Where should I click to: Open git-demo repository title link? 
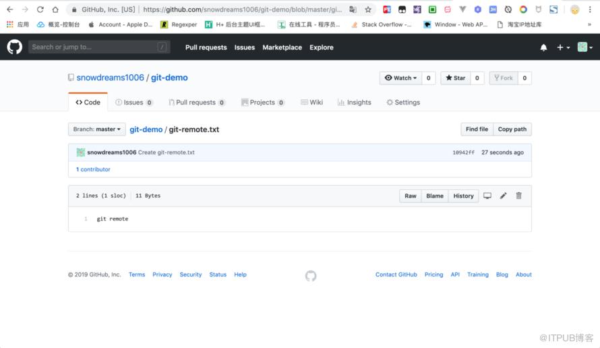tap(169, 78)
